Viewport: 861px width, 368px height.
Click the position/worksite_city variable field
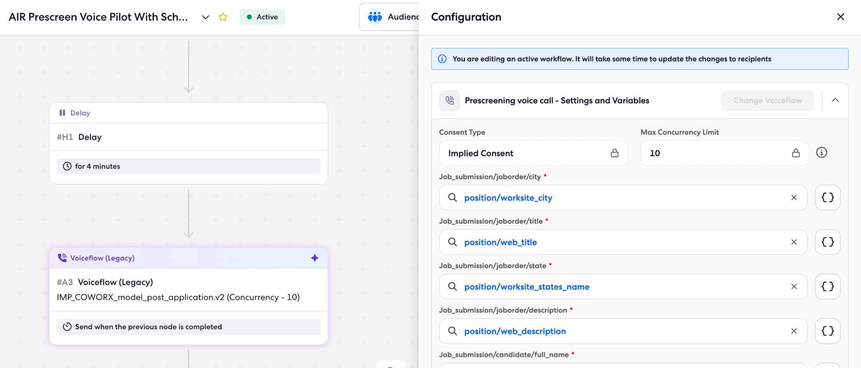(x=623, y=198)
